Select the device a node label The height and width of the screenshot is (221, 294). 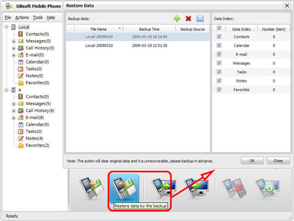pyautogui.click(x=19, y=90)
